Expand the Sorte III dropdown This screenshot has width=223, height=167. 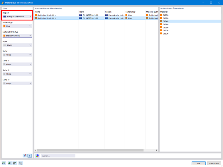17,74
